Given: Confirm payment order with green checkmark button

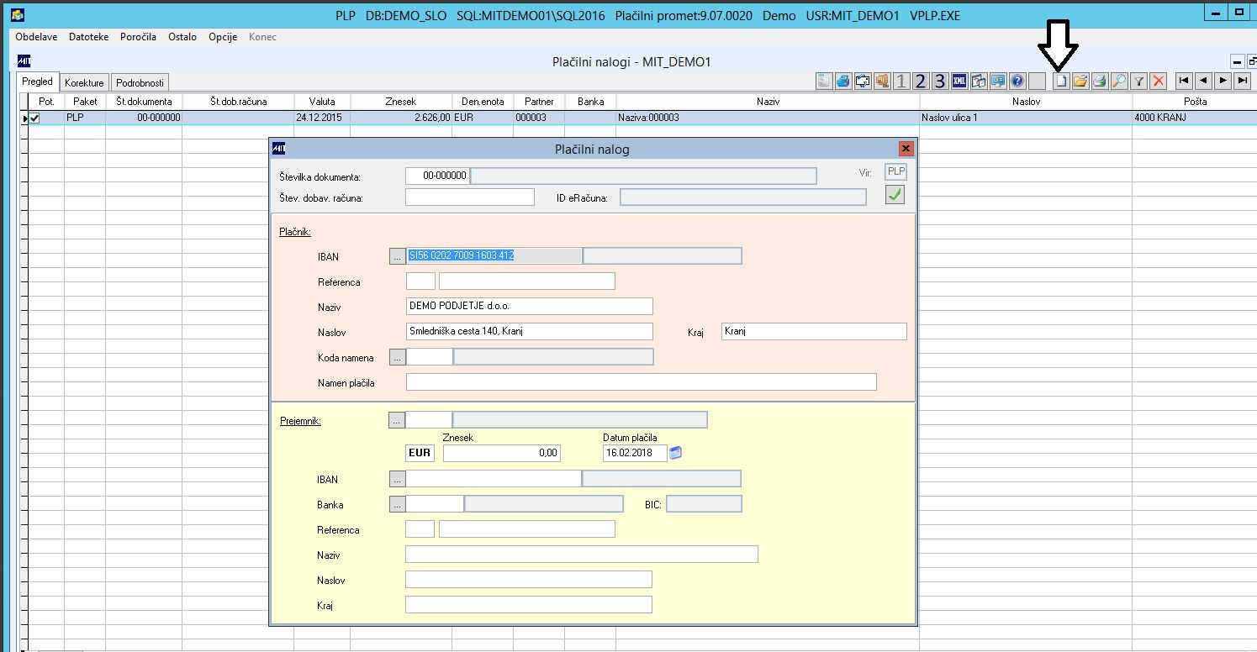Looking at the screenshot, I should [895, 195].
